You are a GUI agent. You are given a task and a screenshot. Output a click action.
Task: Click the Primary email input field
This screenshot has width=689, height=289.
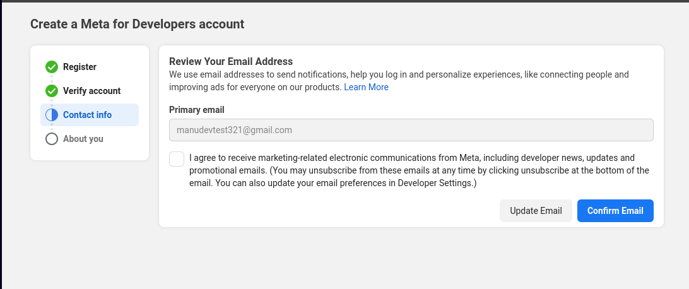pyautogui.click(x=411, y=130)
